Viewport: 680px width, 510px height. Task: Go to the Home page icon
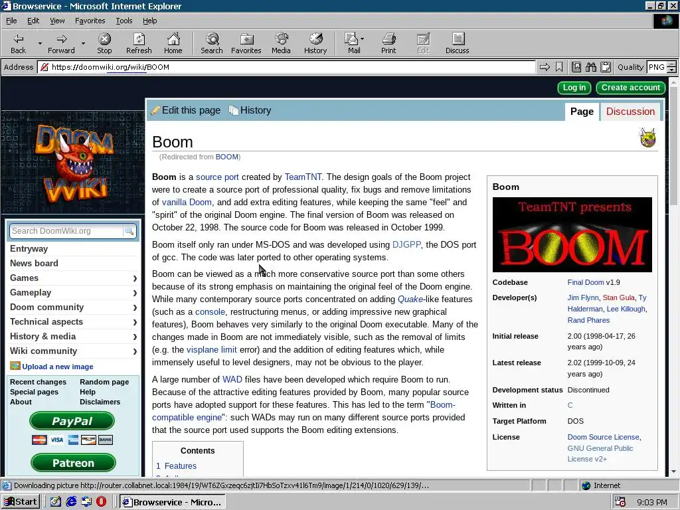pos(173,43)
